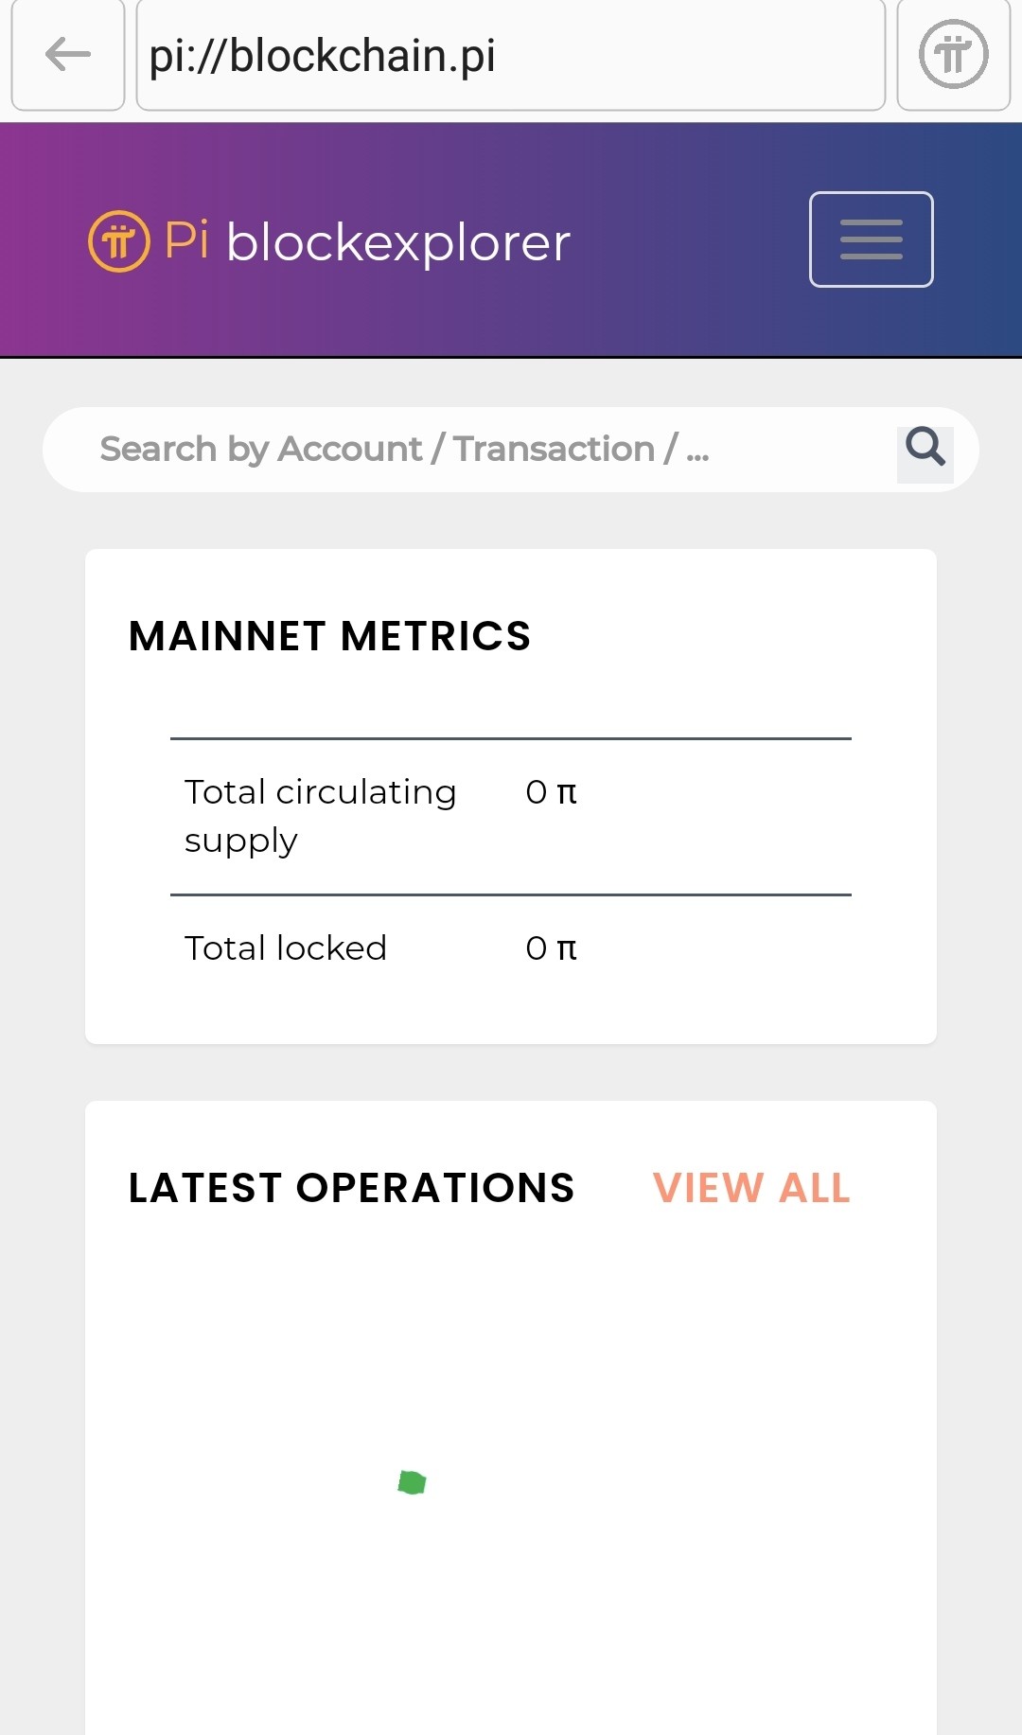Click the word blockexplorer in the header

398,243
